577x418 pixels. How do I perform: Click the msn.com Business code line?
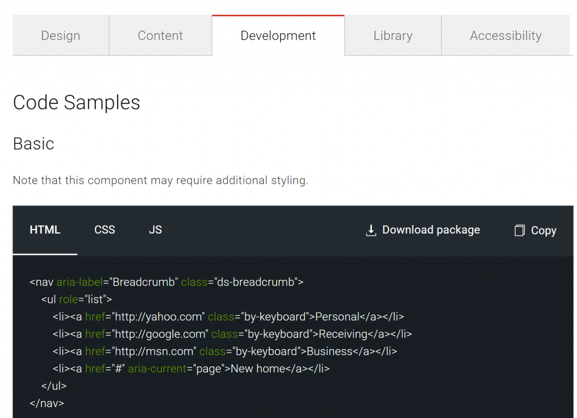[x=225, y=351]
